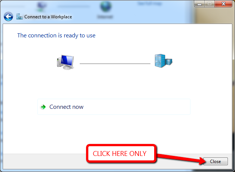
Task: Click the line linking computer and workplace
Action: 115,64
